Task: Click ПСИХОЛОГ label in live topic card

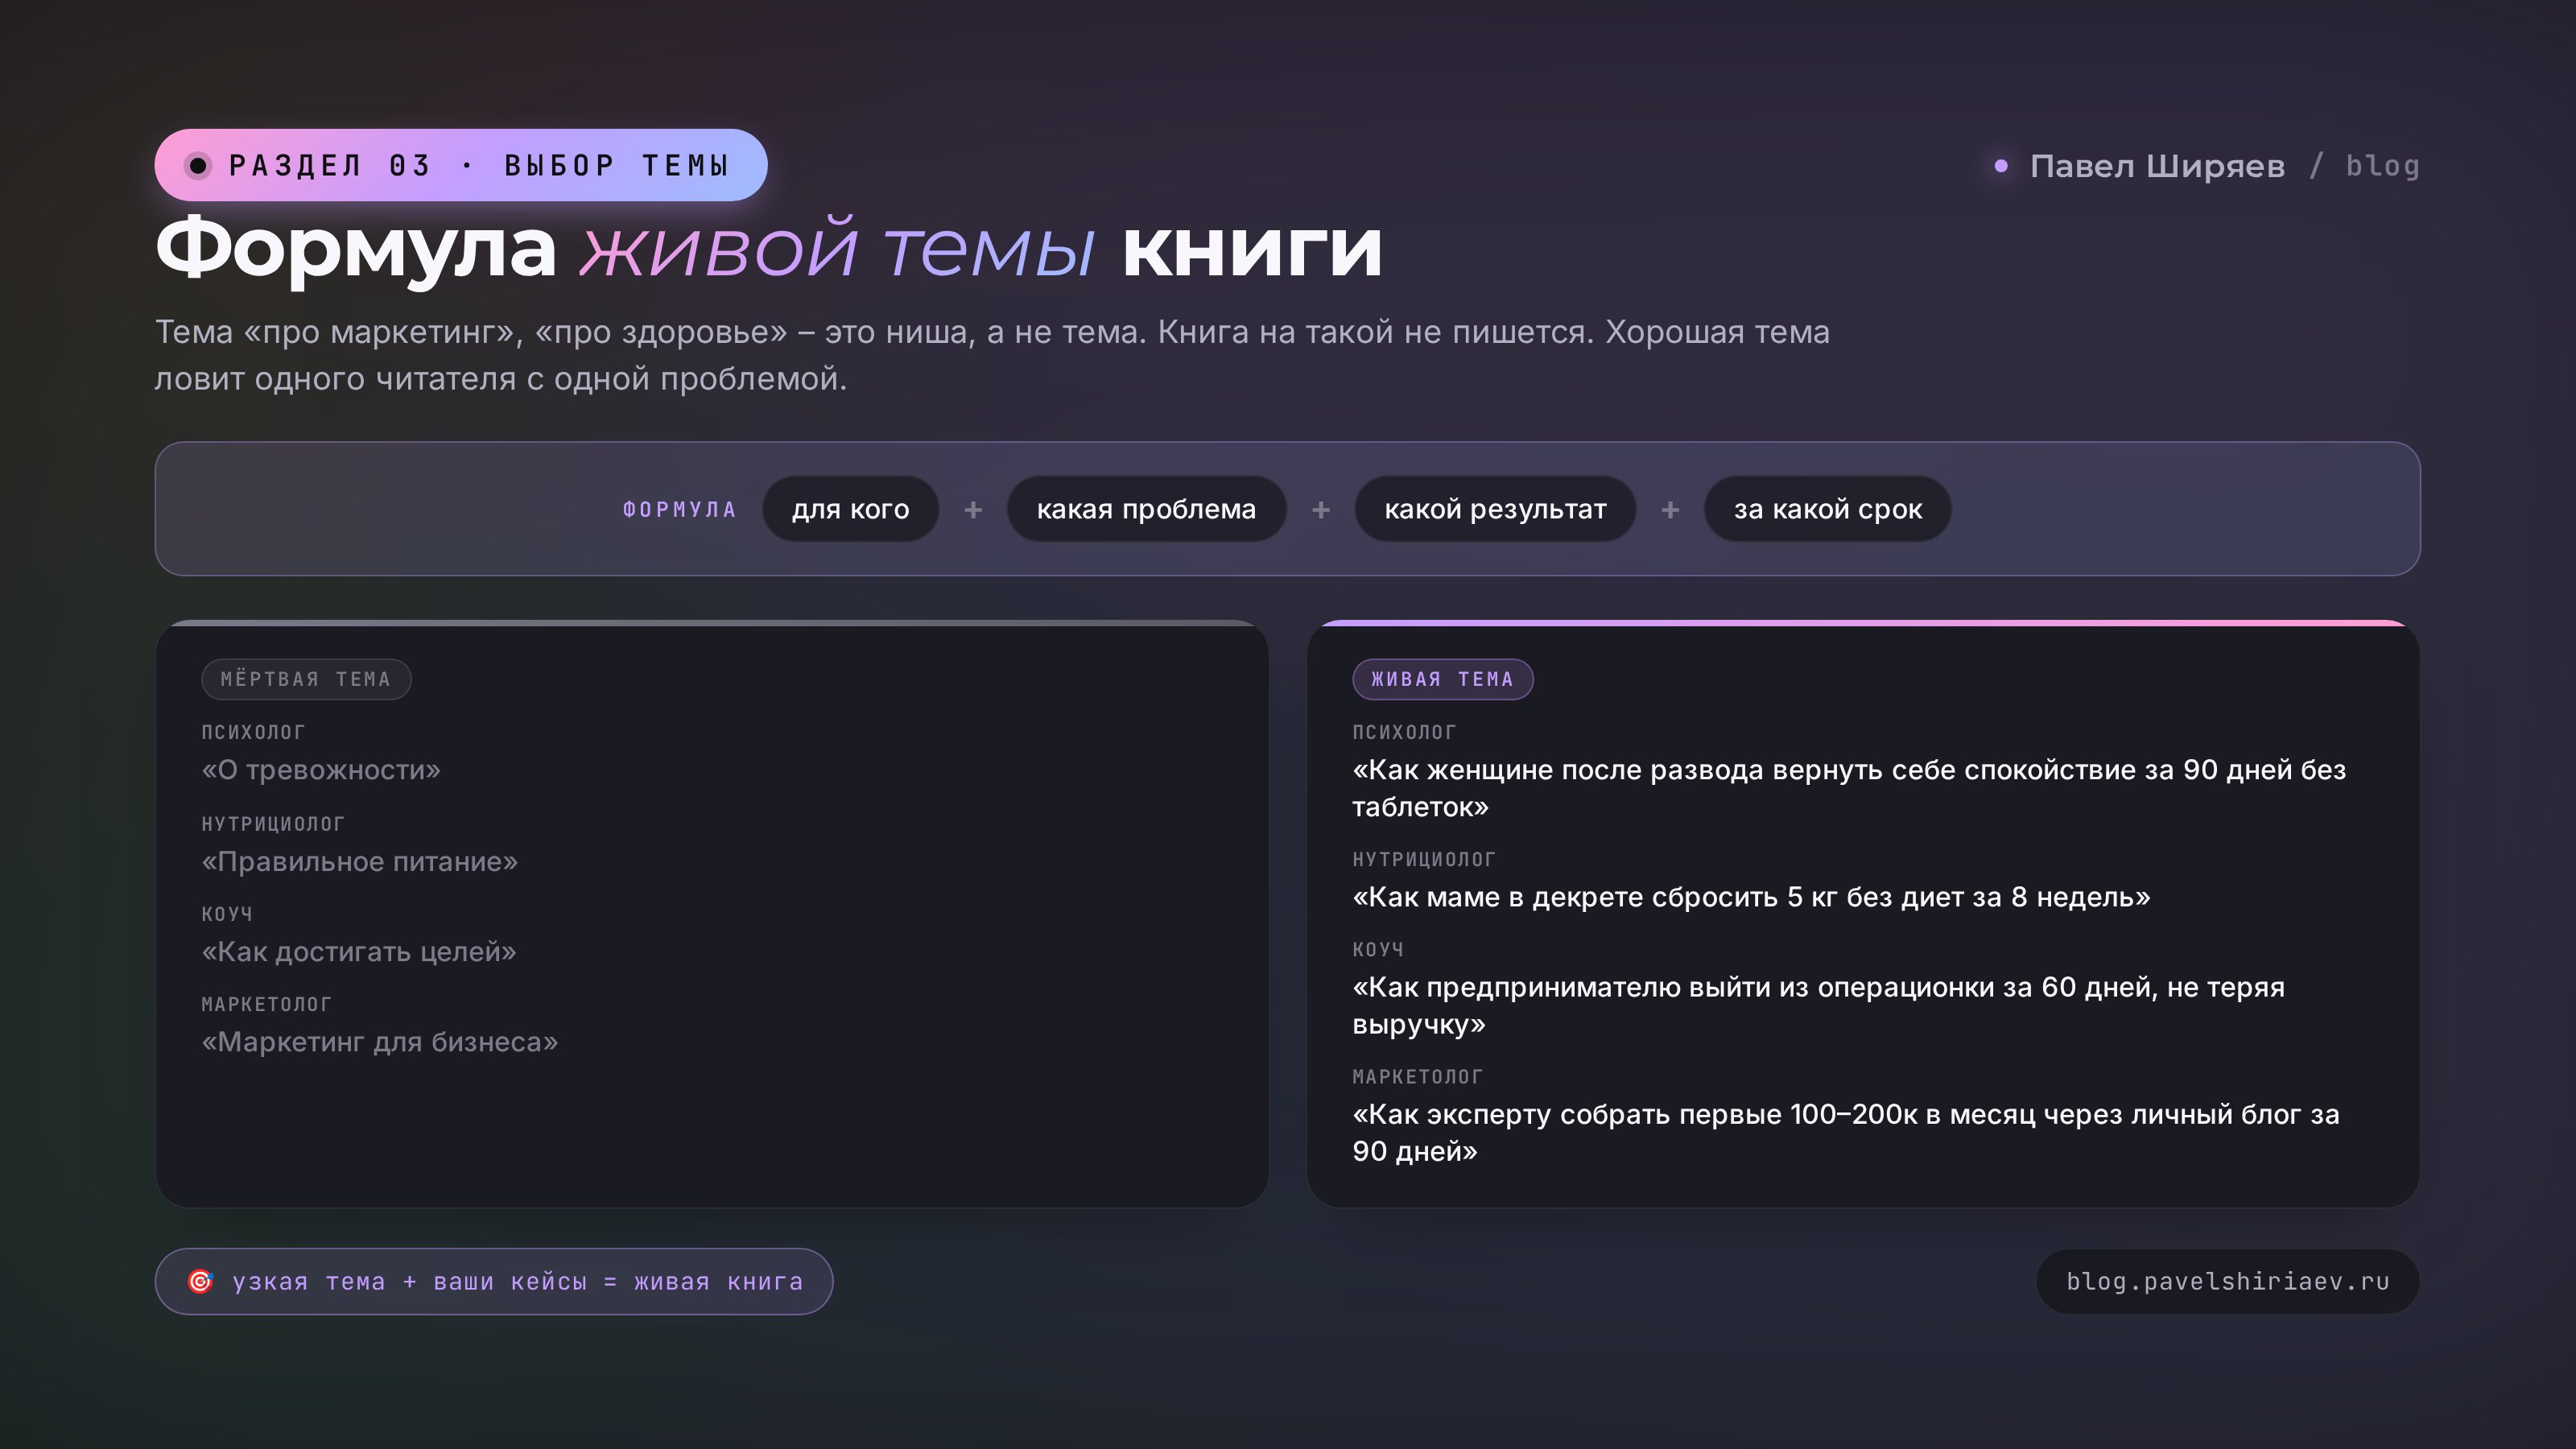Action: [x=1404, y=732]
